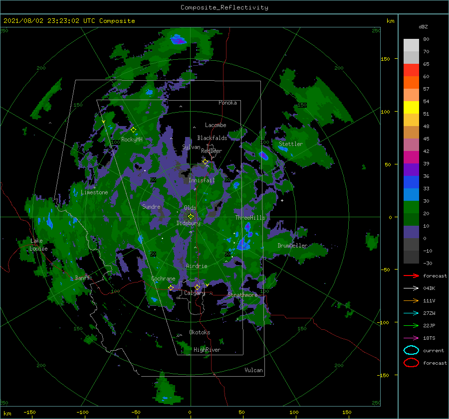This screenshot has width=449, height=419.
Task: Click the Okotoks town label
Action: coord(200,332)
